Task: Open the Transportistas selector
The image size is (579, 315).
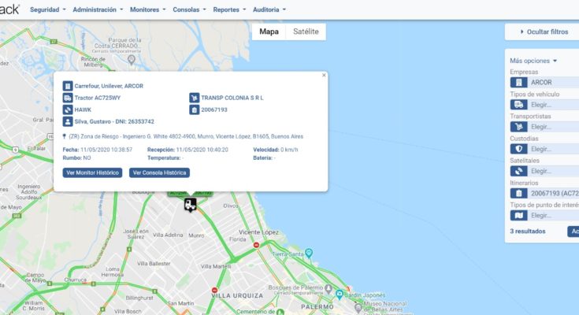Action: [x=555, y=127]
